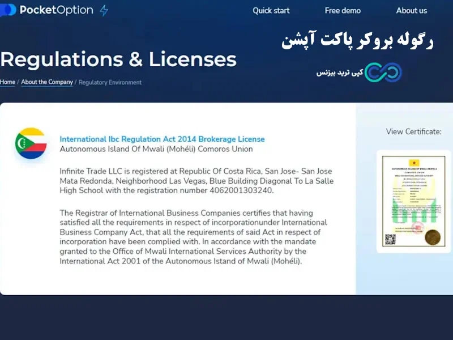Image resolution: width=453 pixels, height=340 pixels.
Task: Click the Comoros flag icon
Action: (x=31, y=143)
